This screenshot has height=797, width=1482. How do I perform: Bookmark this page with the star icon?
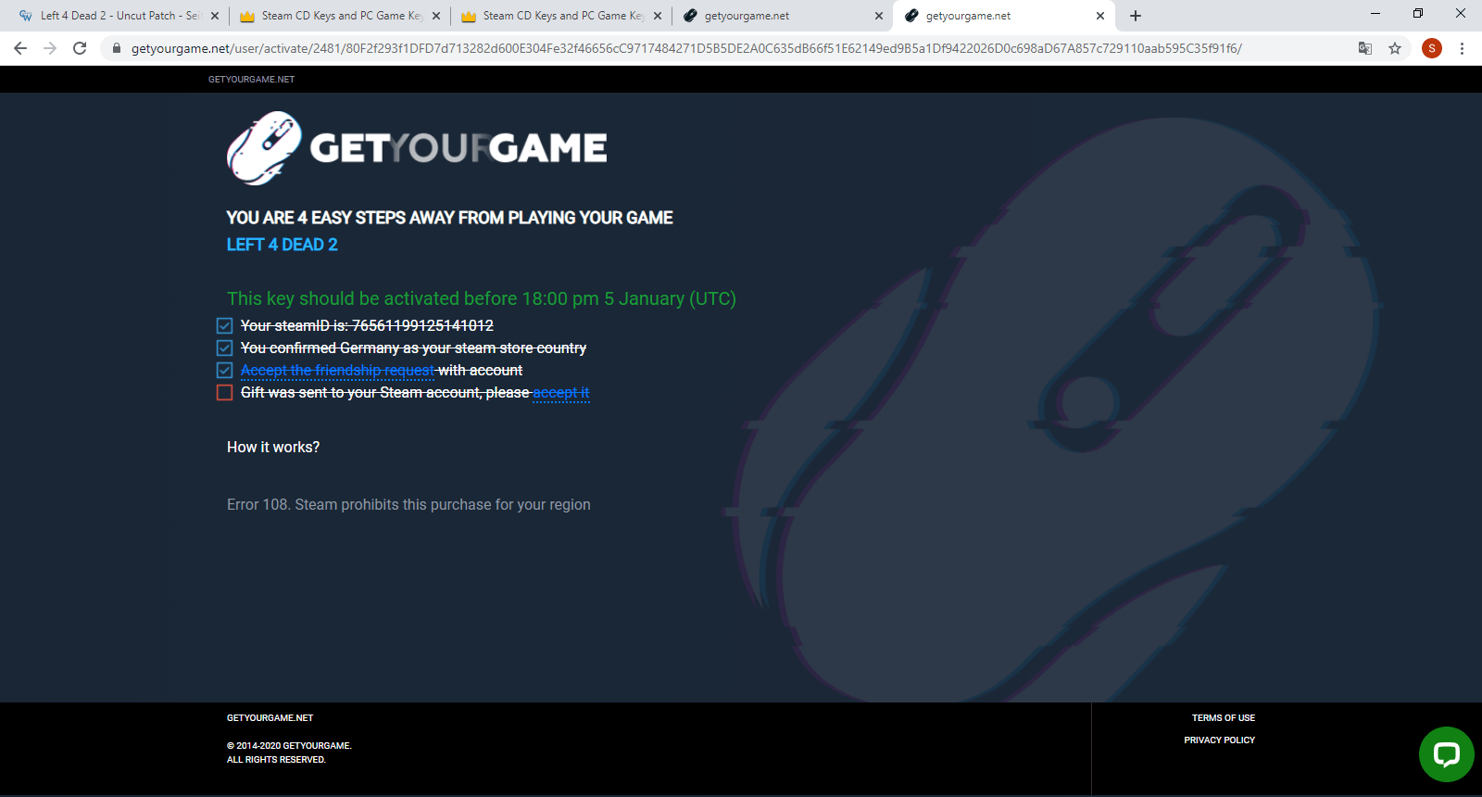click(x=1395, y=48)
